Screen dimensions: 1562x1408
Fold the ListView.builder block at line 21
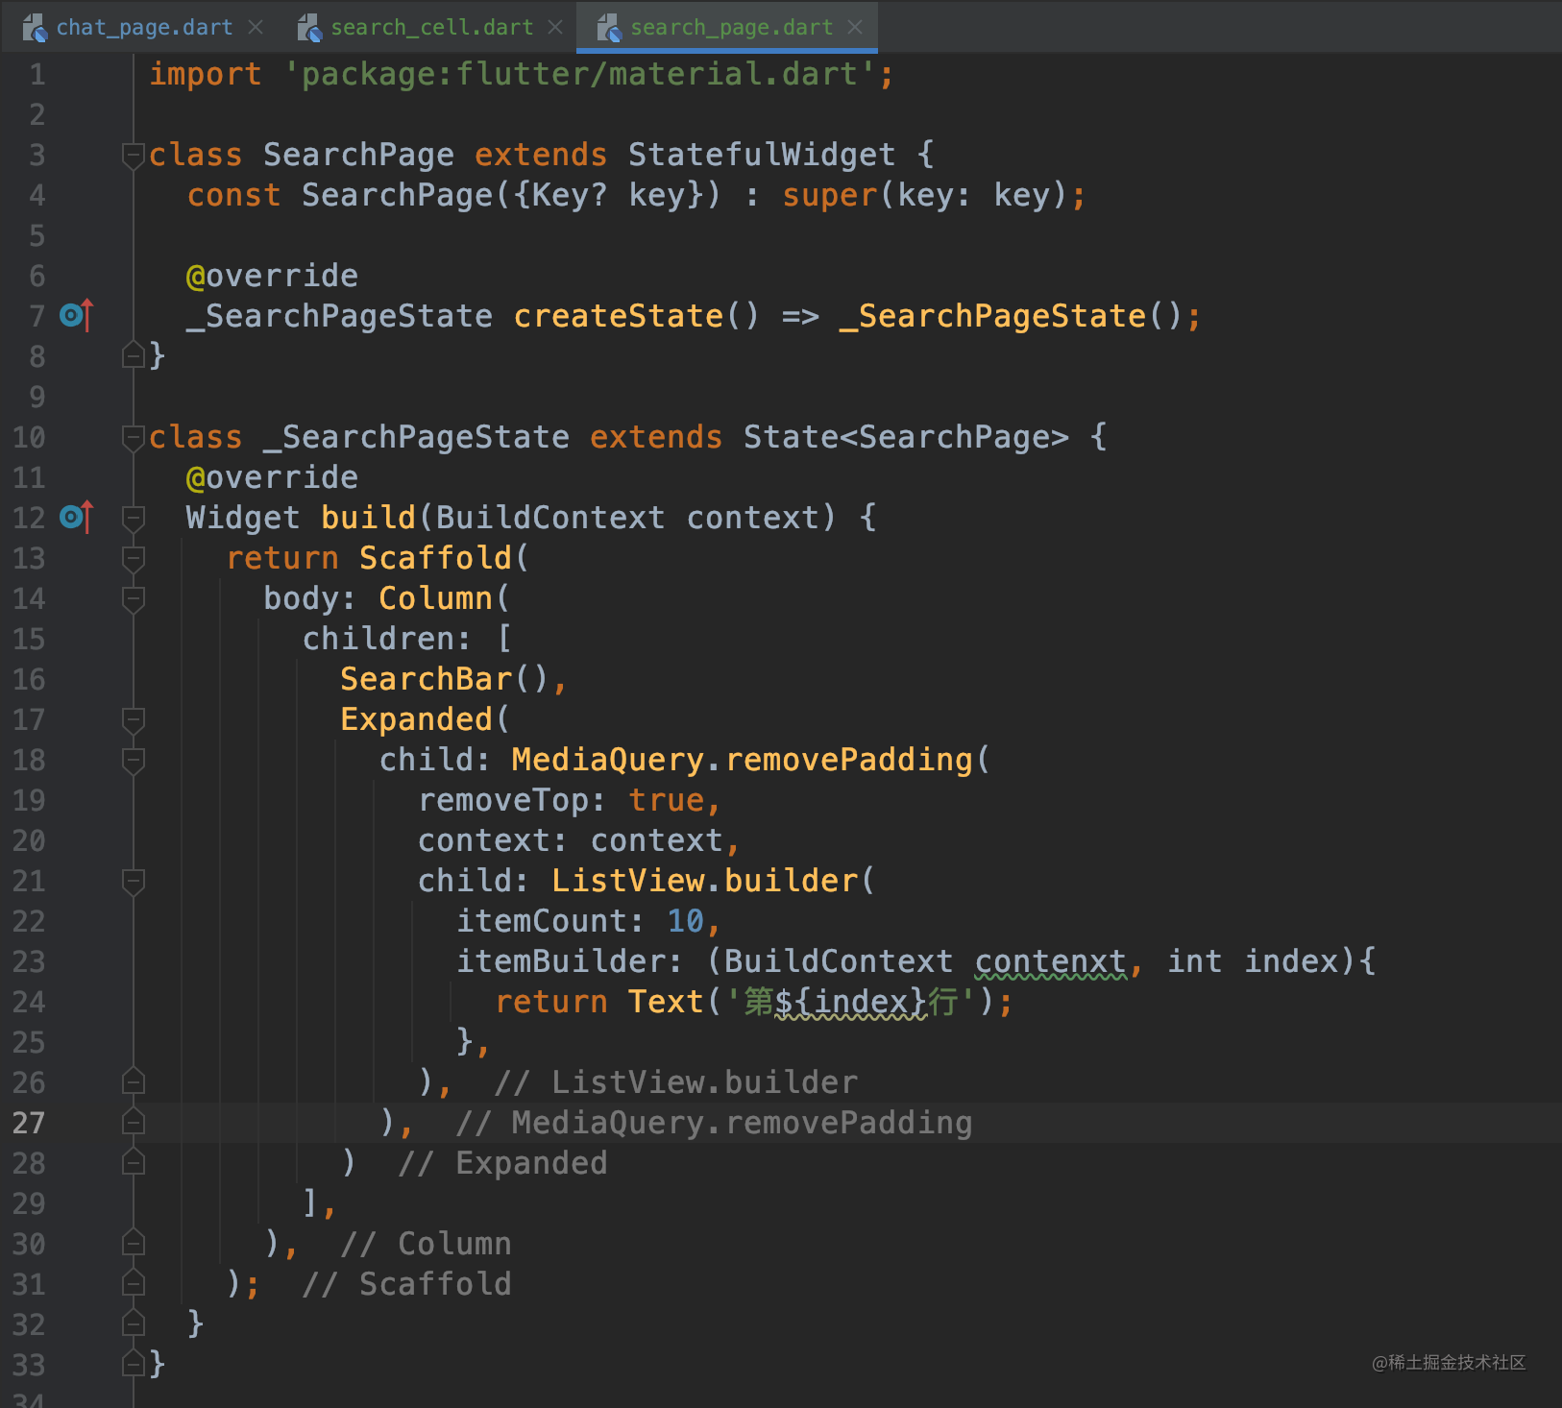point(133,881)
